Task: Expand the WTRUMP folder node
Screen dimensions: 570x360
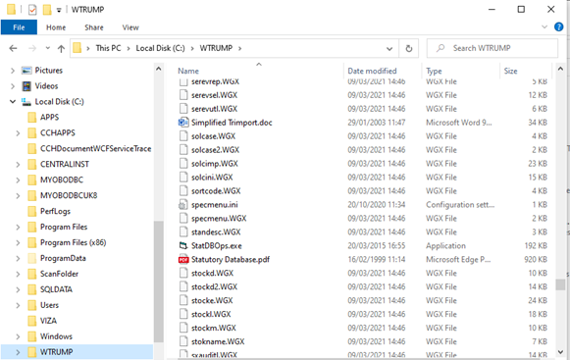Action: point(18,352)
